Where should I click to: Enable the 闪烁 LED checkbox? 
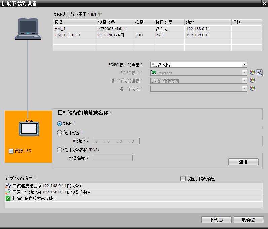(11, 151)
